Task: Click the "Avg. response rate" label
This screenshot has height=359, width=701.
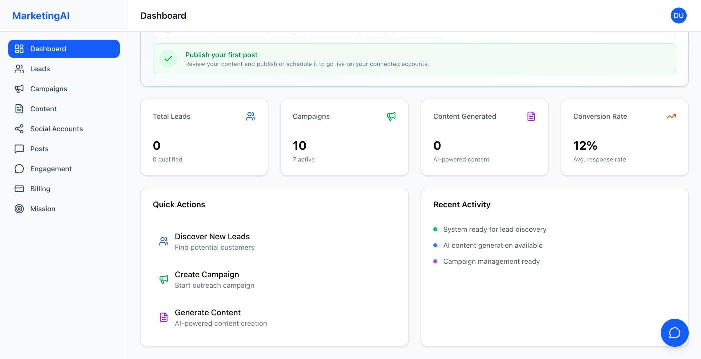Action: (599, 159)
